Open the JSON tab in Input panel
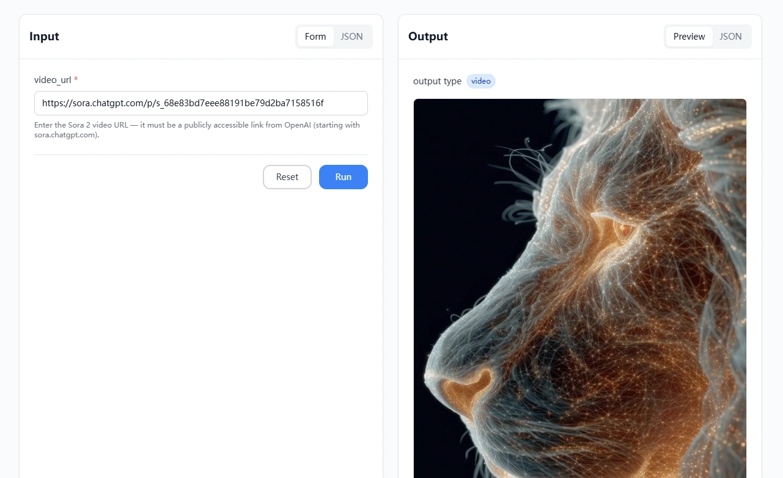783x478 pixels. pos(351,37)
